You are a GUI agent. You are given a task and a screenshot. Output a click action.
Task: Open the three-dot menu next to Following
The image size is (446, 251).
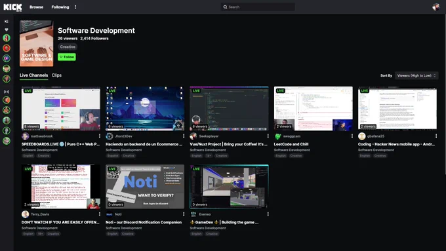click(75, 7)
